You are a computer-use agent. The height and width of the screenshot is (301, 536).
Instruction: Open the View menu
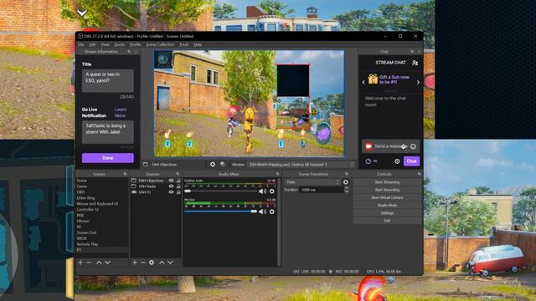(x=105, y=44)
